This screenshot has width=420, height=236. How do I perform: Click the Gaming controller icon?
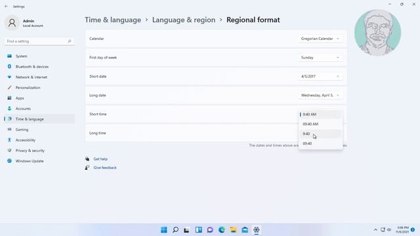pyautogui.click(x=9, y=129)
